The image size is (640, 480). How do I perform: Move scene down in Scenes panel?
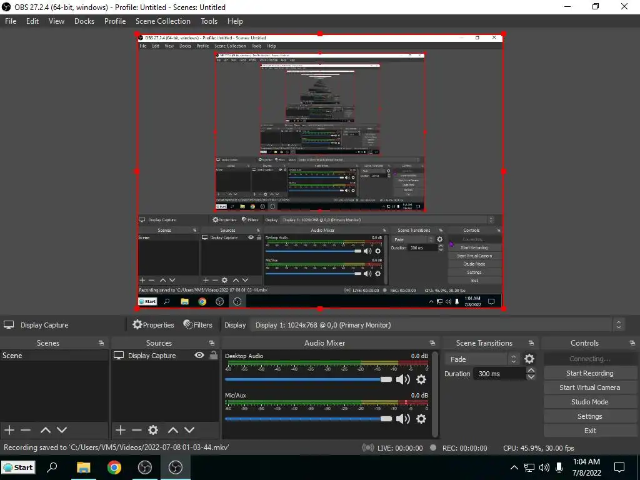[62, 430]
